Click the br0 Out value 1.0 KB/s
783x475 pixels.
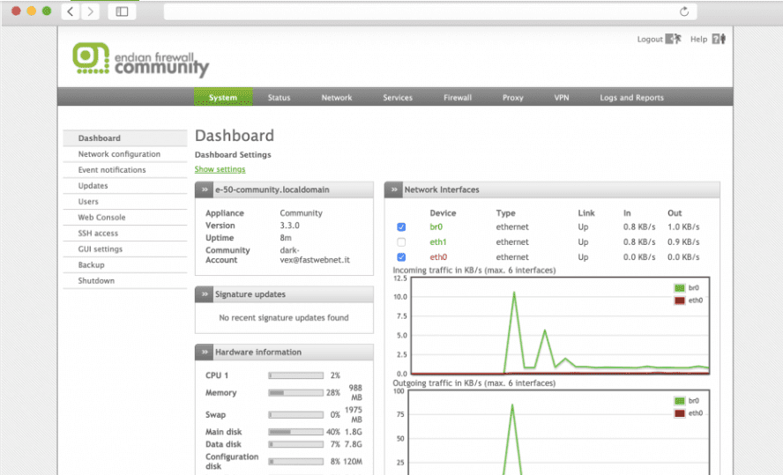pyautogui.click(x=683, y=227)
